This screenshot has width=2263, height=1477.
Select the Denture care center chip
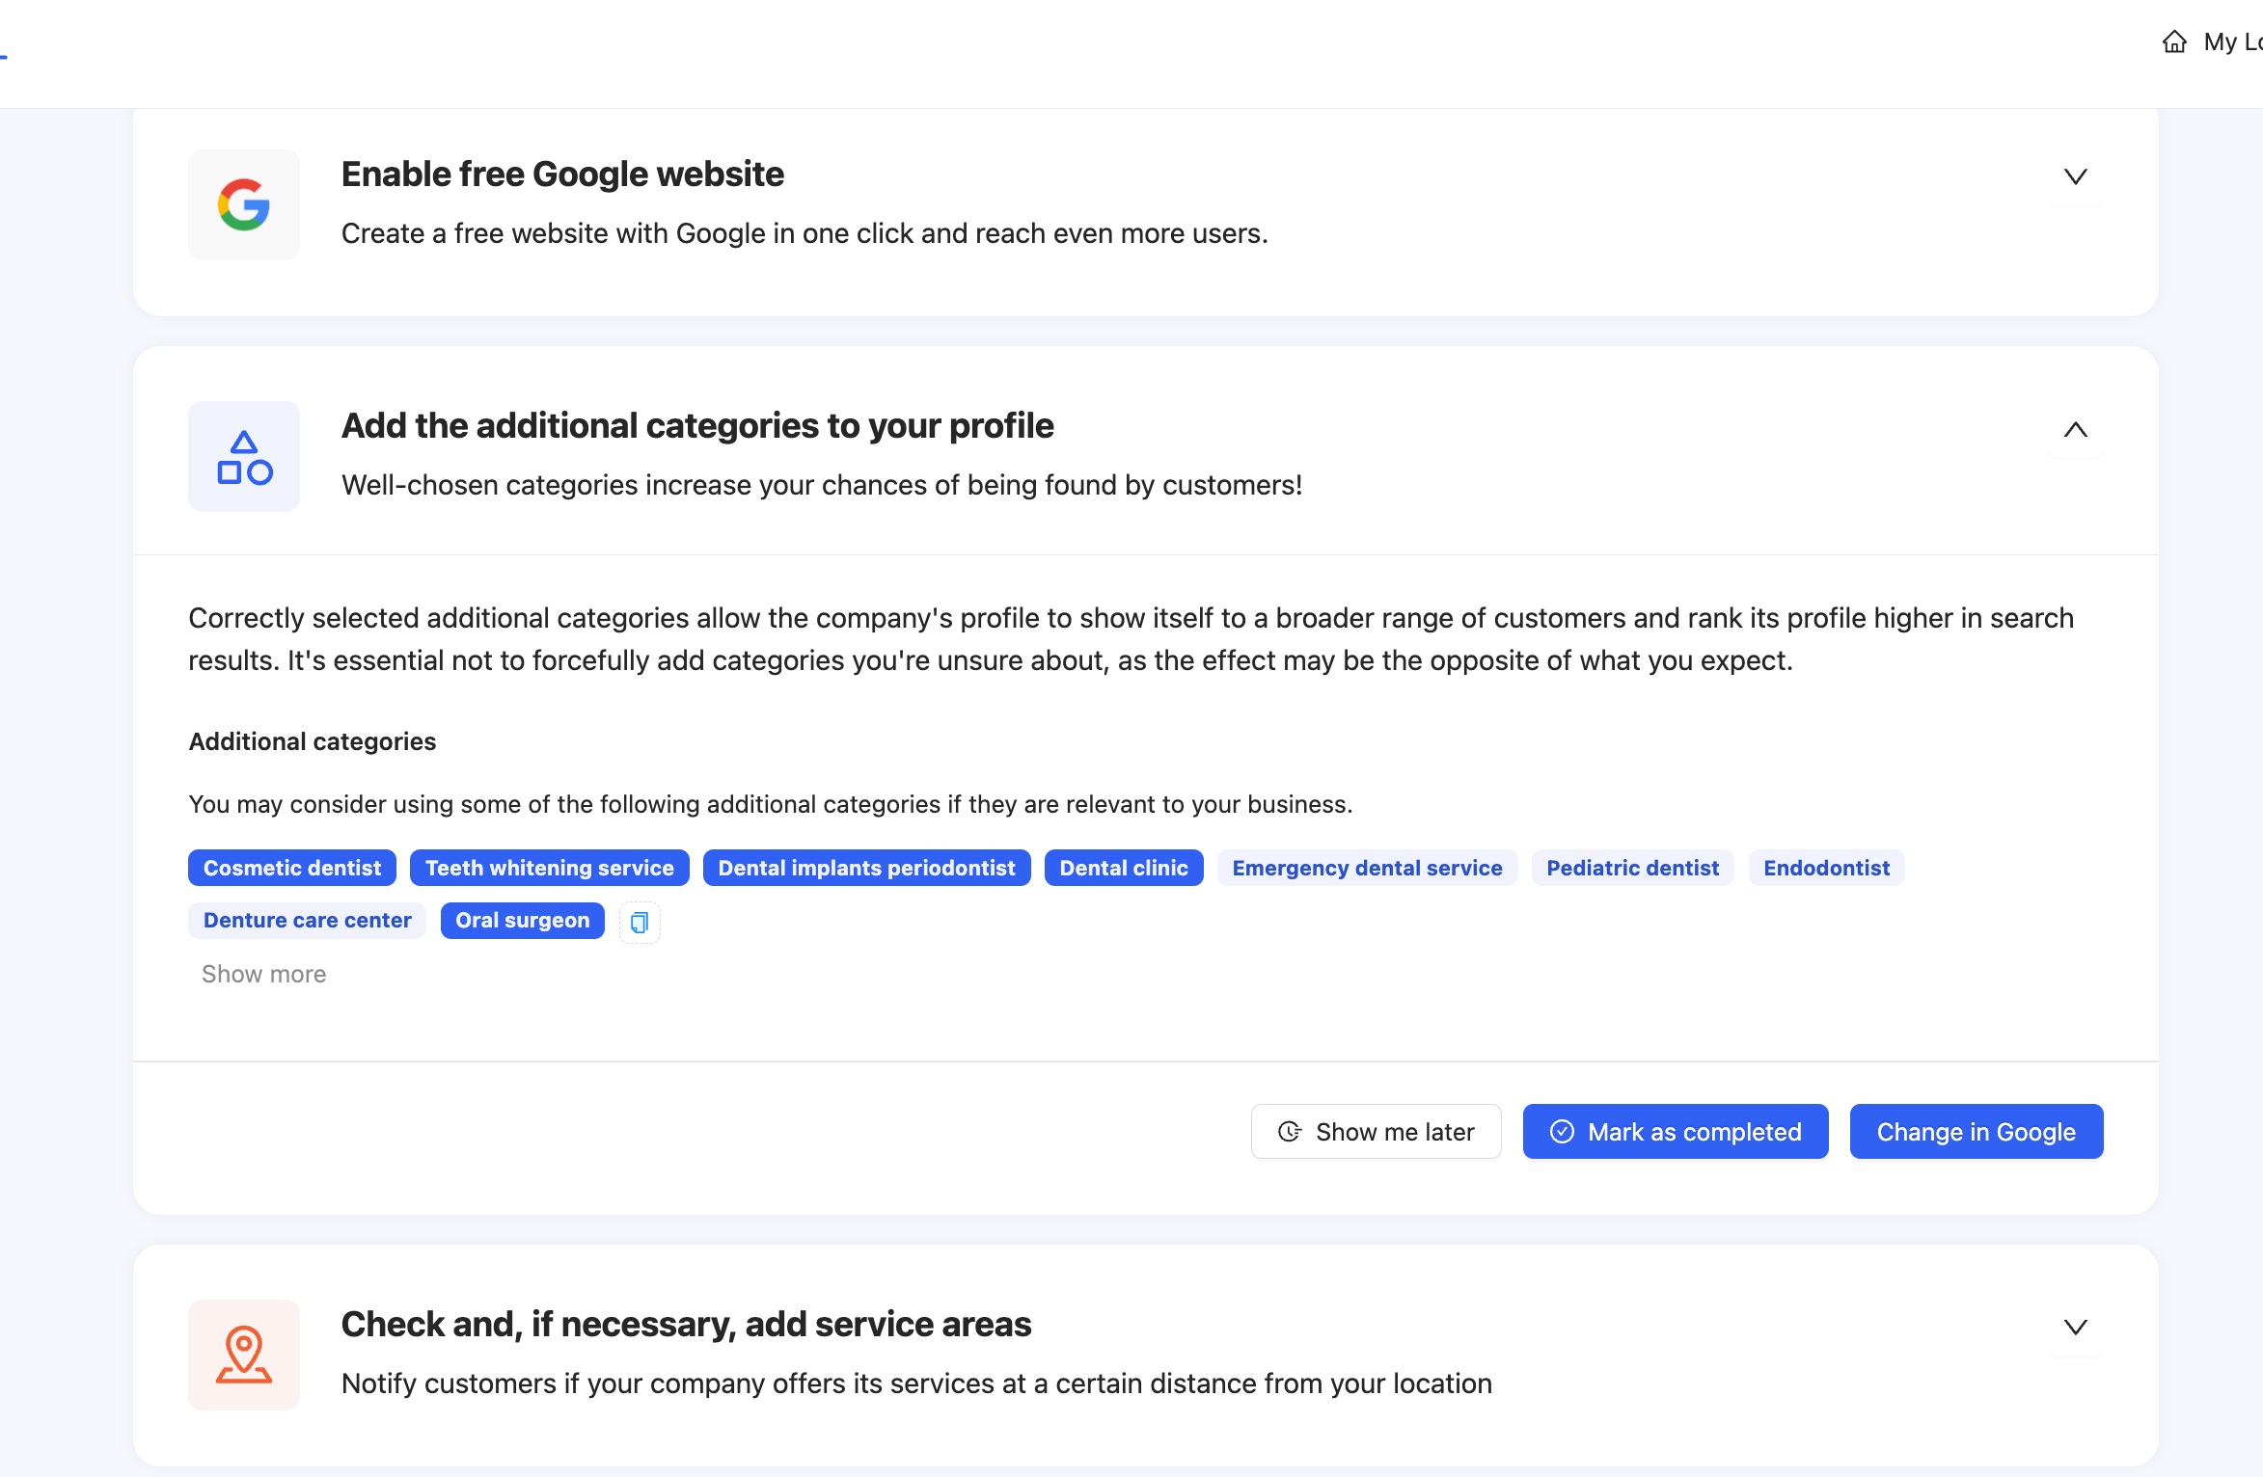307,920
